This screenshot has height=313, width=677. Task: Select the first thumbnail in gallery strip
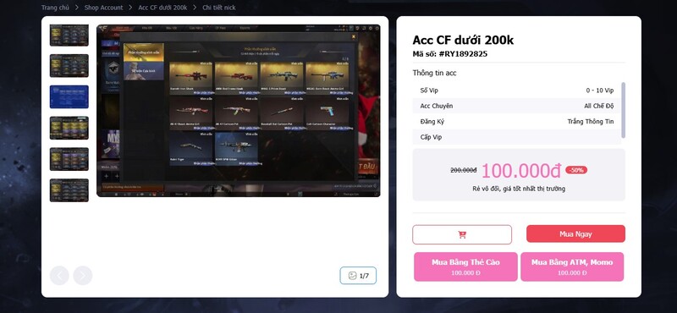click(x=69, y=35)
